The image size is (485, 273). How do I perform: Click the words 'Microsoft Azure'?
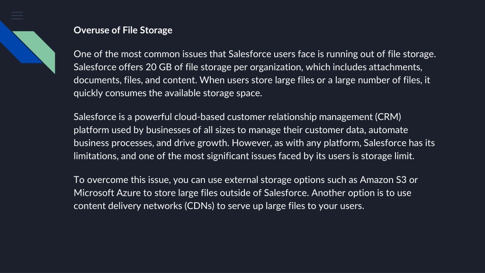107,193
